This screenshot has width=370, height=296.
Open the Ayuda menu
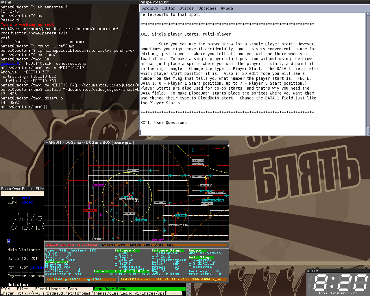pyautogui.click(x=227, y=8)
